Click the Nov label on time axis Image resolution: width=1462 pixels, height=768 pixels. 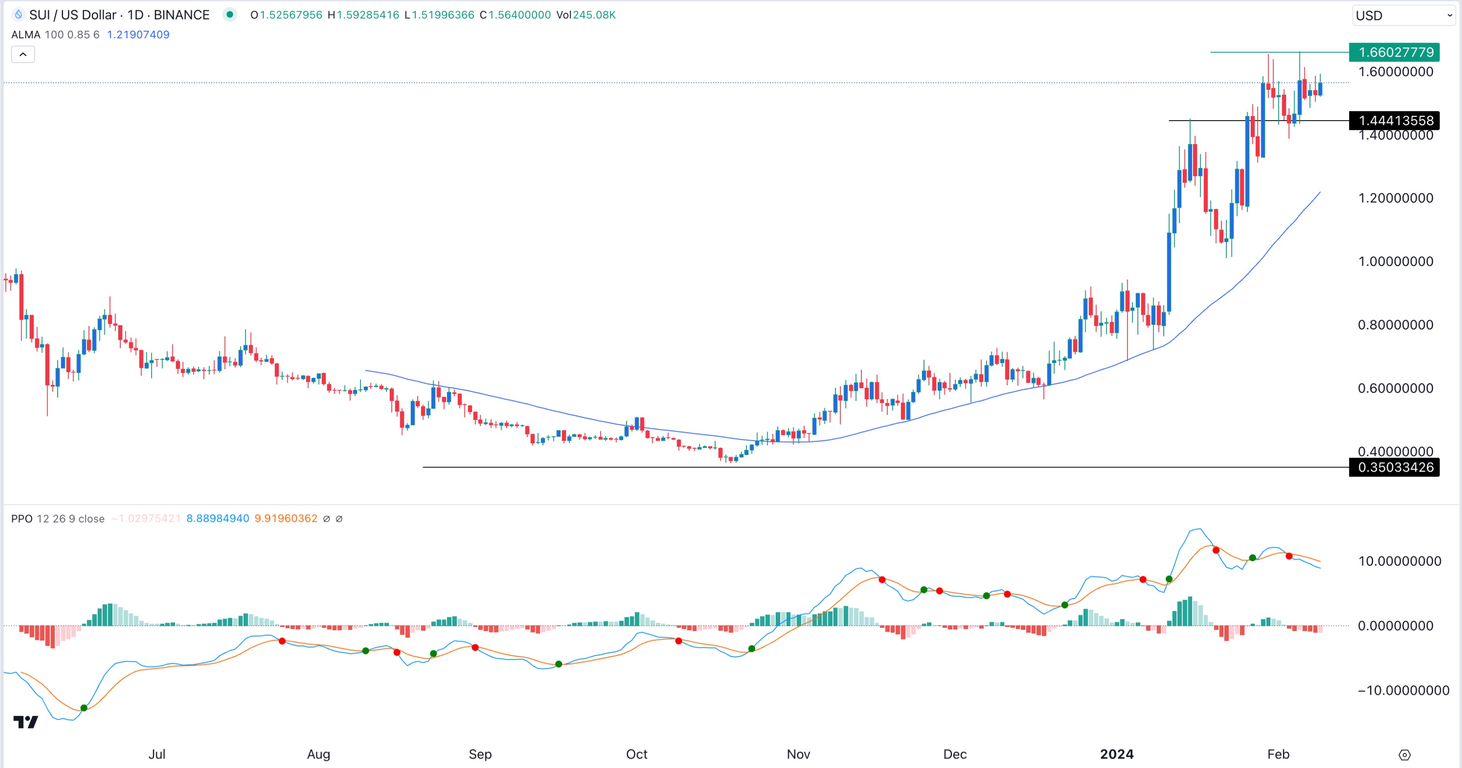tap(798, 754)
